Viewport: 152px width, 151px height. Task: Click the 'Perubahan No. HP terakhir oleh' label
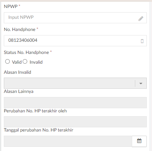tap(35, 111)
